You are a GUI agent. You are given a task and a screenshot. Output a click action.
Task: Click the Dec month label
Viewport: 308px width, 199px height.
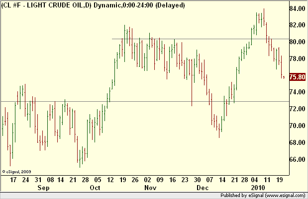(x=203, y=188)
